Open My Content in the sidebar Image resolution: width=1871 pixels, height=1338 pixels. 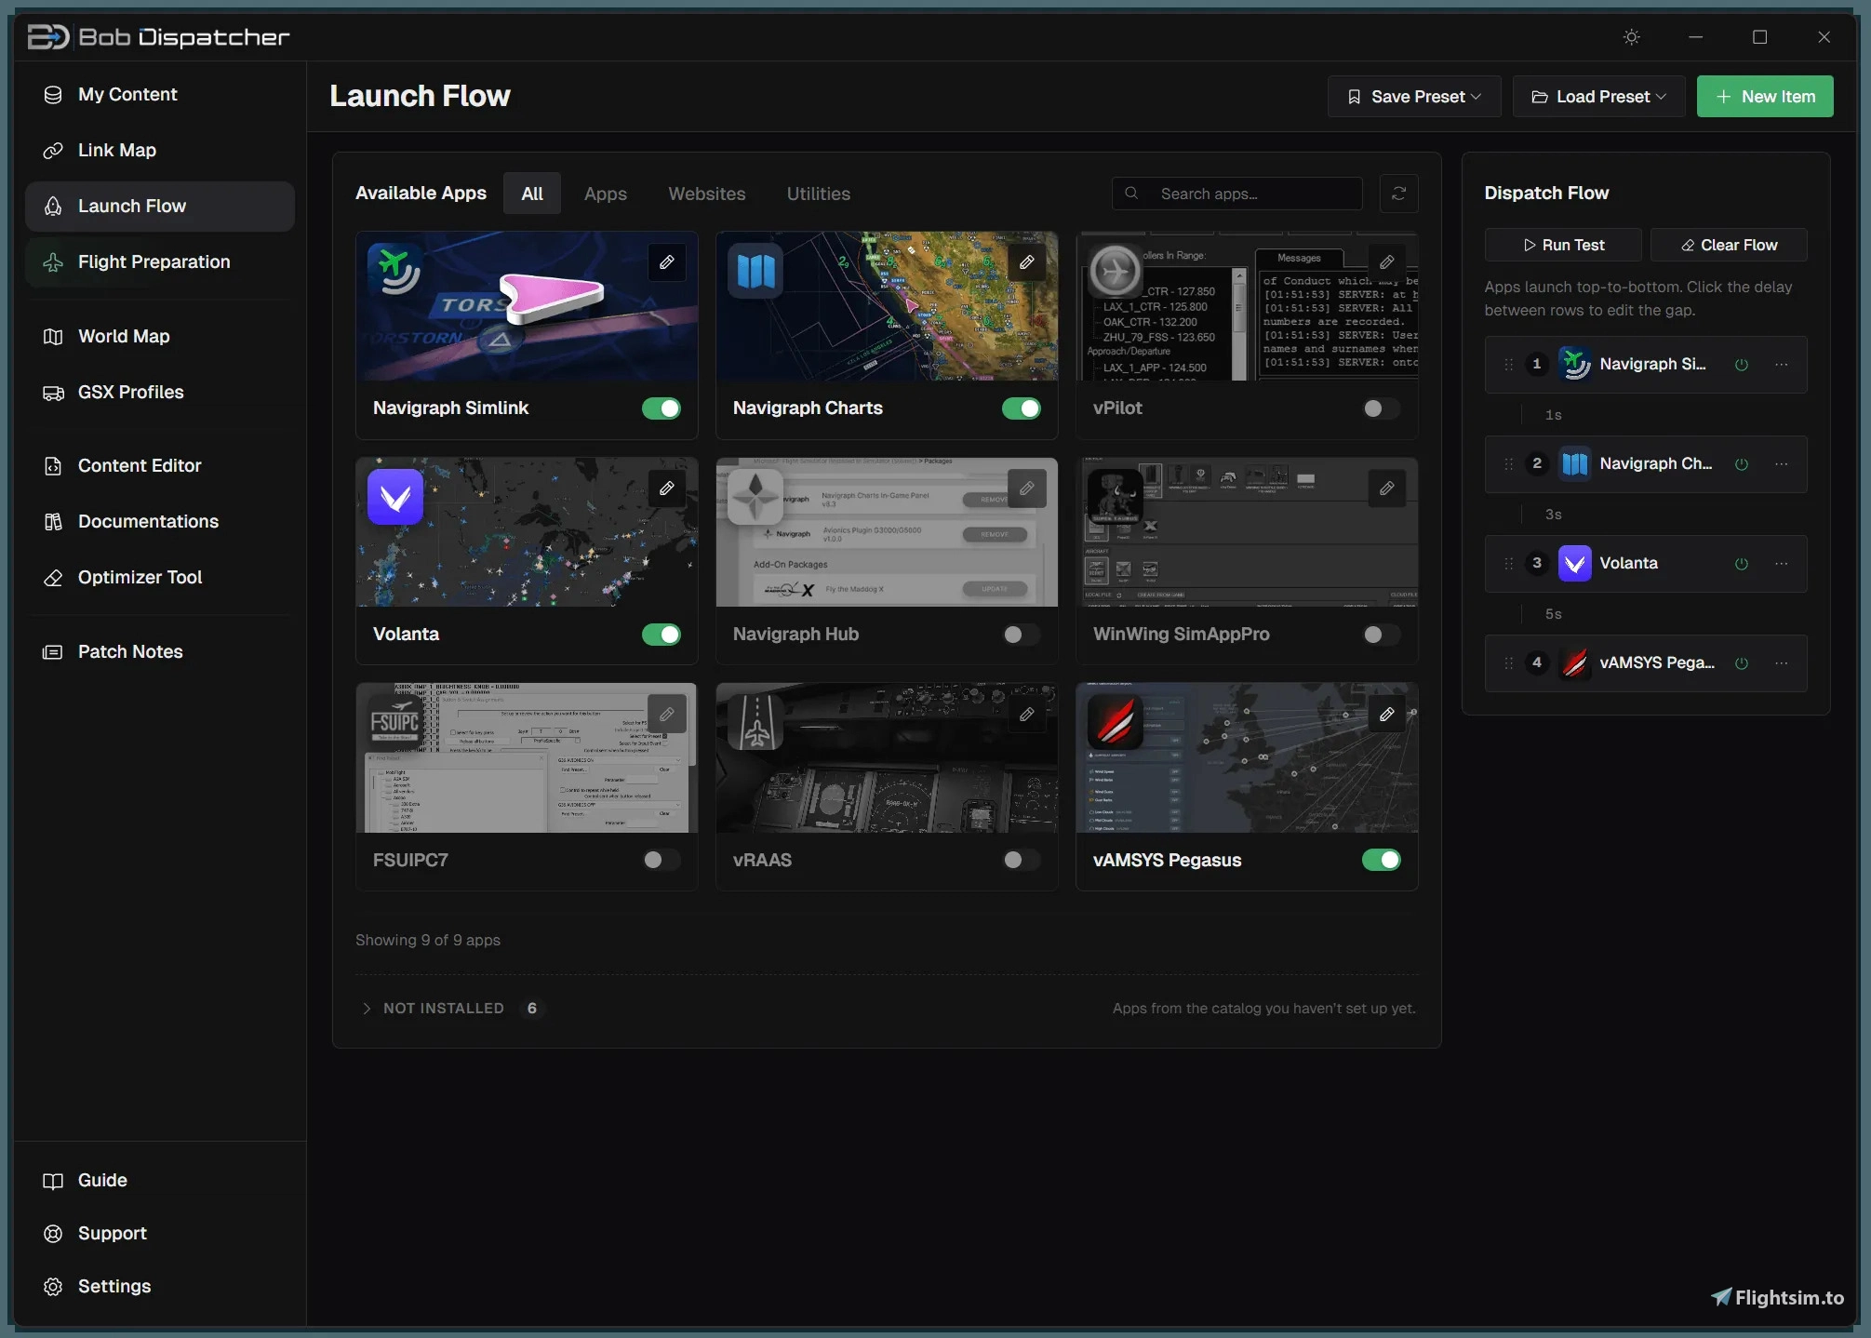pyautogui.click(x=160, y=95)
